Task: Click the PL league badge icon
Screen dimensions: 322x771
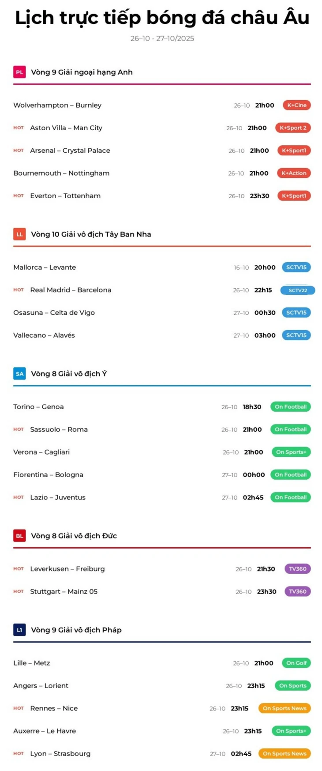Action: (19, 72)
